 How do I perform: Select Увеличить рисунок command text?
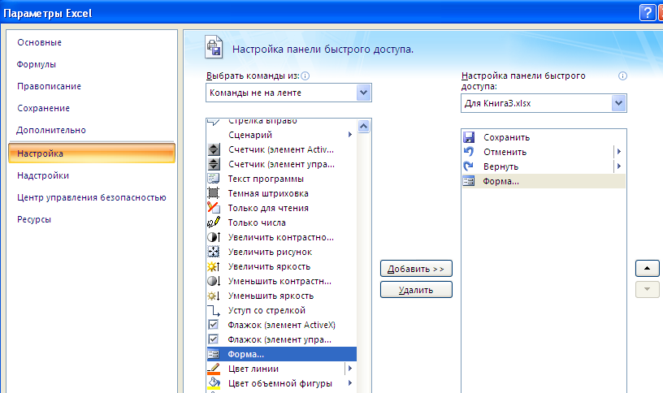pos(270,252)
